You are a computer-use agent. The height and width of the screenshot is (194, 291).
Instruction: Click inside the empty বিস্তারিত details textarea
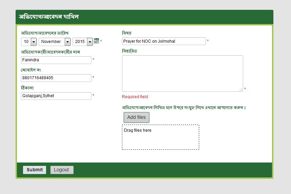point(182,73)
